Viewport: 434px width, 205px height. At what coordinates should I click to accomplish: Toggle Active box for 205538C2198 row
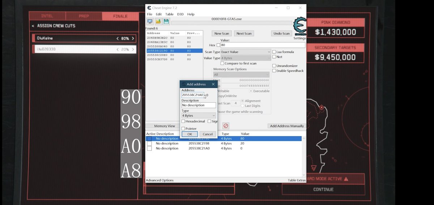(149, 144)
